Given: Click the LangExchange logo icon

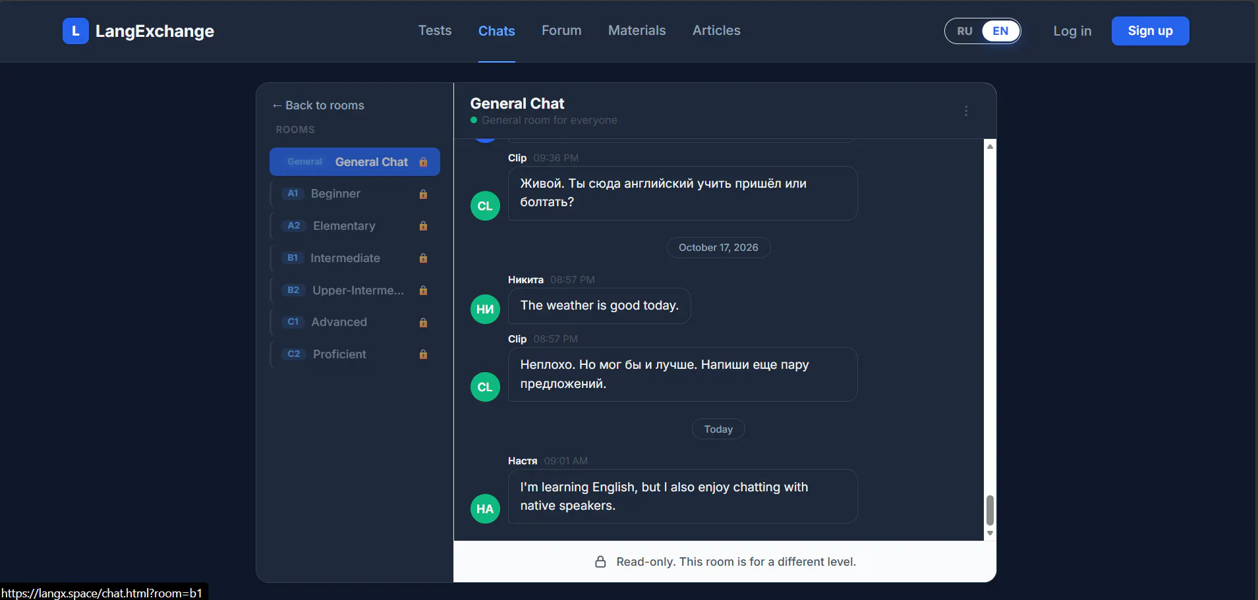Looking at the screenshot, I should click(76, 31).
